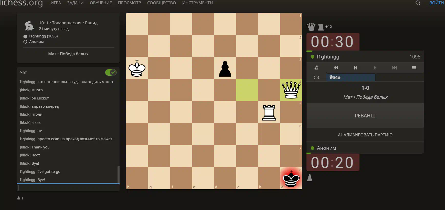Click the search magnifier icon
Image resolution: width=445 pixels, height=210 pixels.
418,3
